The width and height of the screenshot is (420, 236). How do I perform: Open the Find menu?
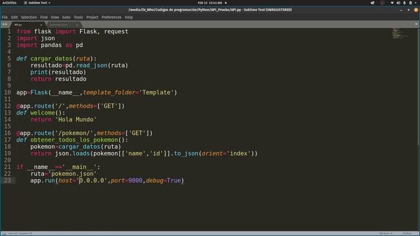tap(44, 17)
